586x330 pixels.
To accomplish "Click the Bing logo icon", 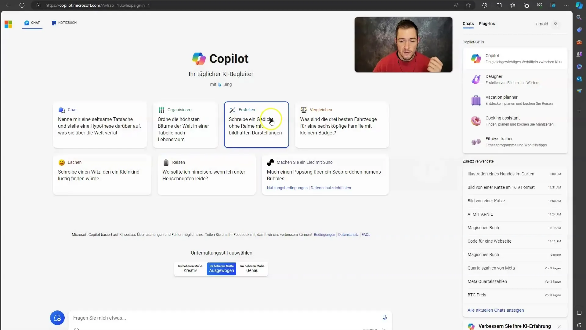I will point(219,84).
